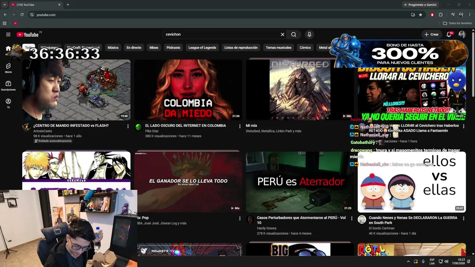
Task: Open more options for Mi mix
Action: [352, 126]
